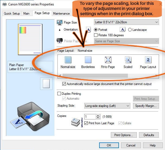
Task: Select the Normal-size layout icon
Action: point(68,60)
